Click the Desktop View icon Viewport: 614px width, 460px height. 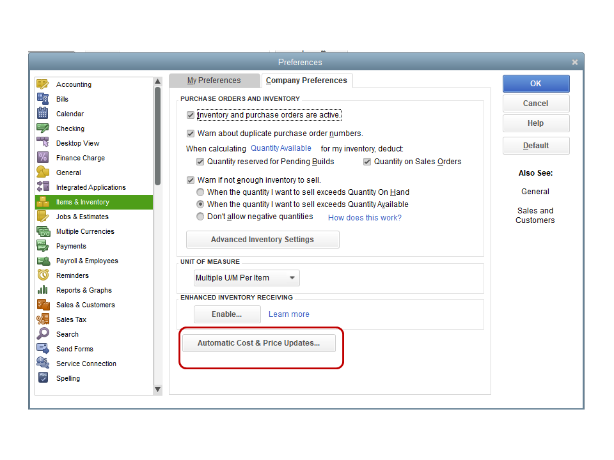click(43, 142)
